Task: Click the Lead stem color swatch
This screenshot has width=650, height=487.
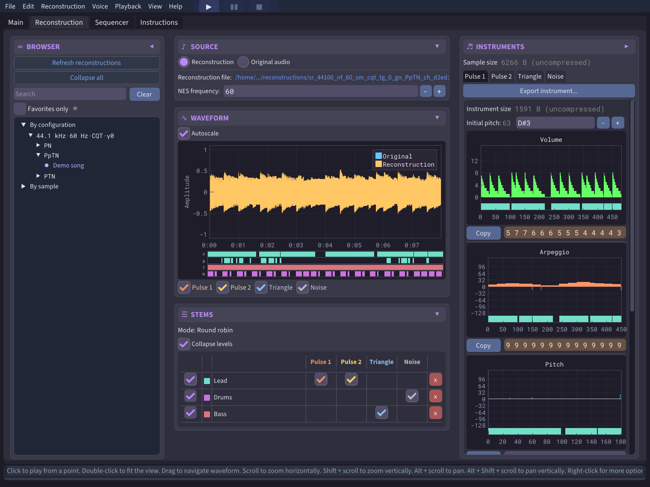Action: (x=207, y=381)
